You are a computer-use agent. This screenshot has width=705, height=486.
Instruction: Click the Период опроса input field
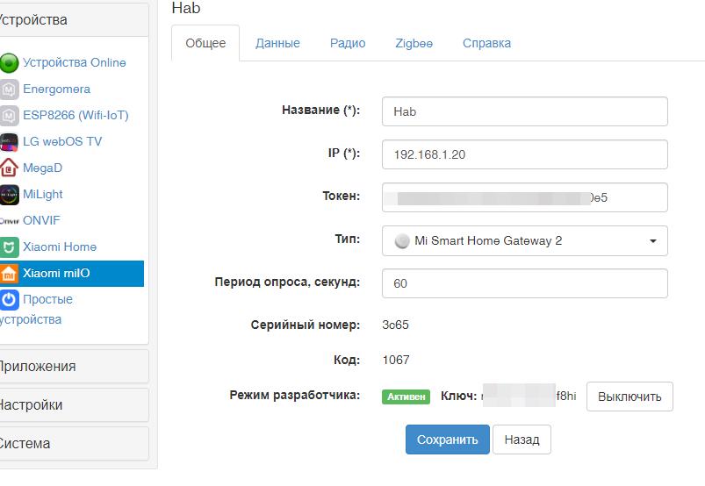(x=525, y=283)
